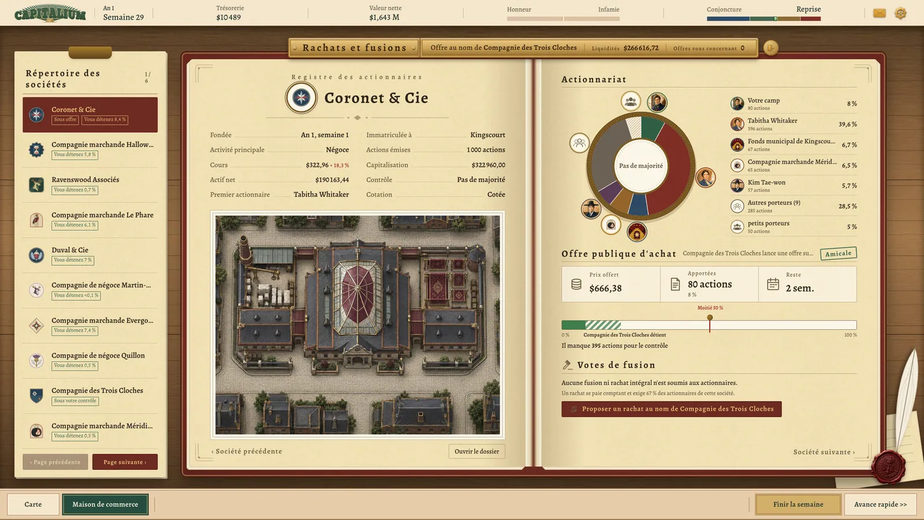Click Tabitha Whitaker's portrait in shareholder list

click(737, 124)
